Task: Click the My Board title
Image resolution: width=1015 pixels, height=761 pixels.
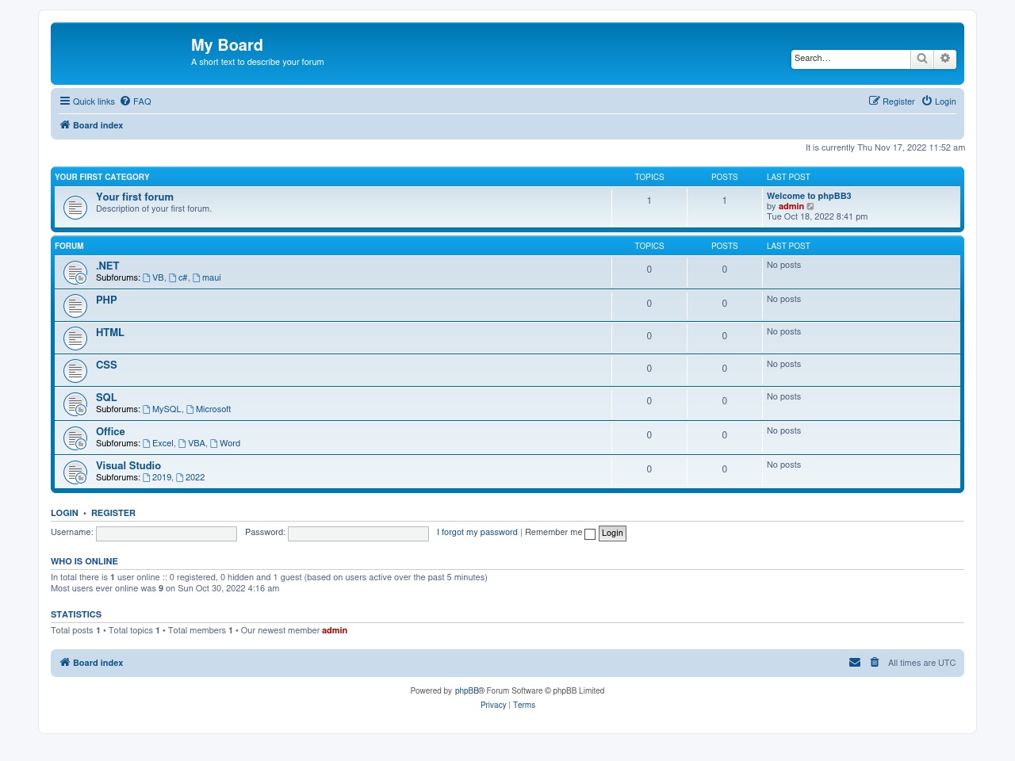Action: (x=227, y=45)
